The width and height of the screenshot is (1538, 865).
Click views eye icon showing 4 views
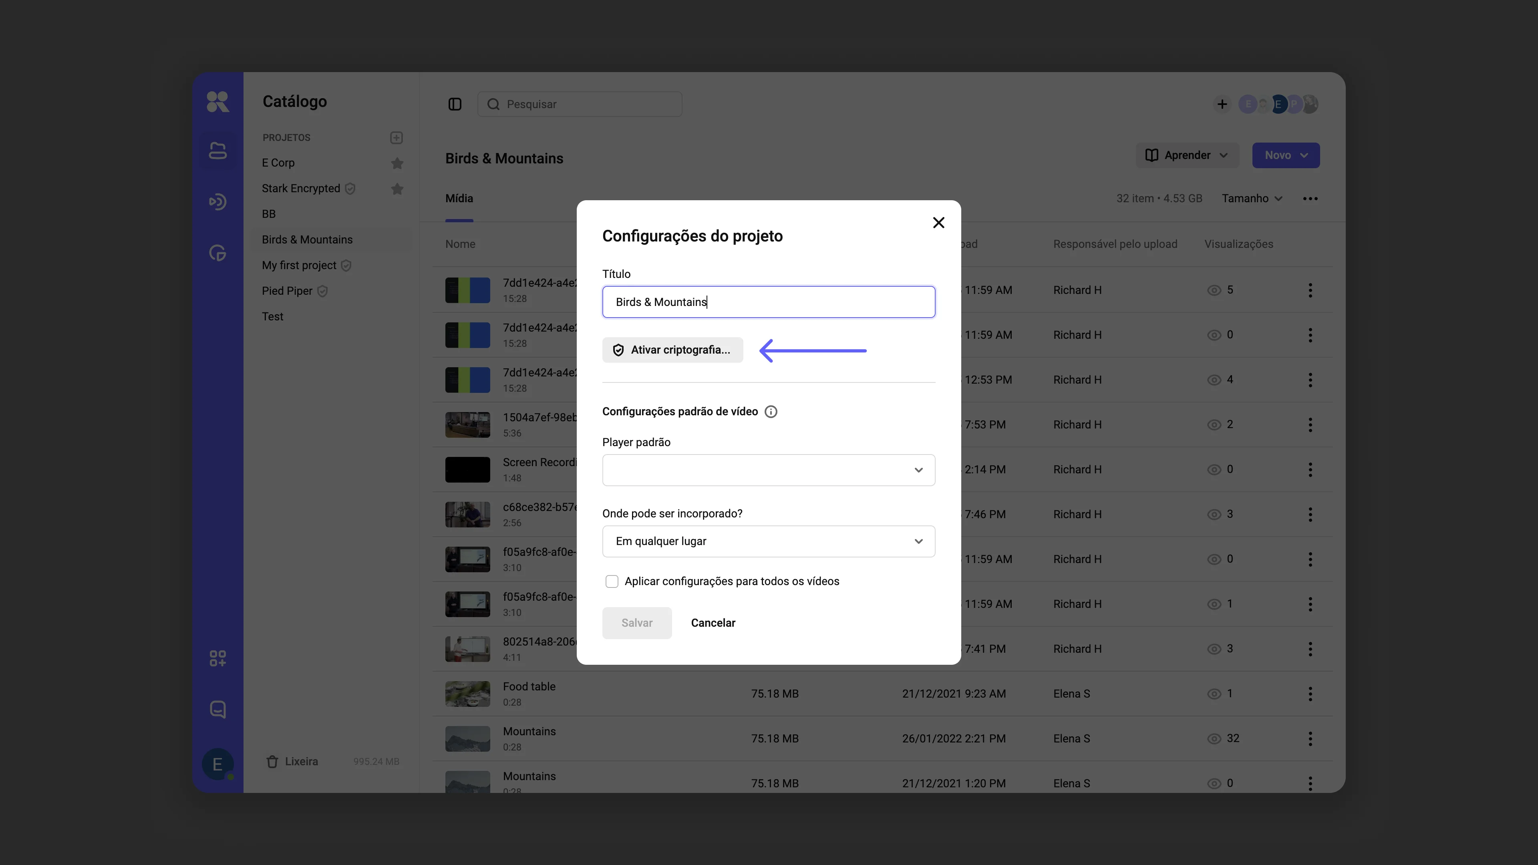(1214, 380)
